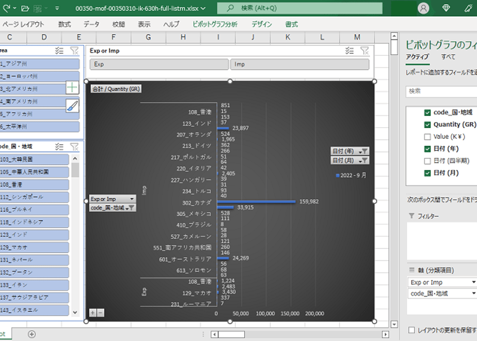This screenshot has width=477, height=341.
Task: Select 6_太平洋州 in the Area slicer
Action: [40, 127]
